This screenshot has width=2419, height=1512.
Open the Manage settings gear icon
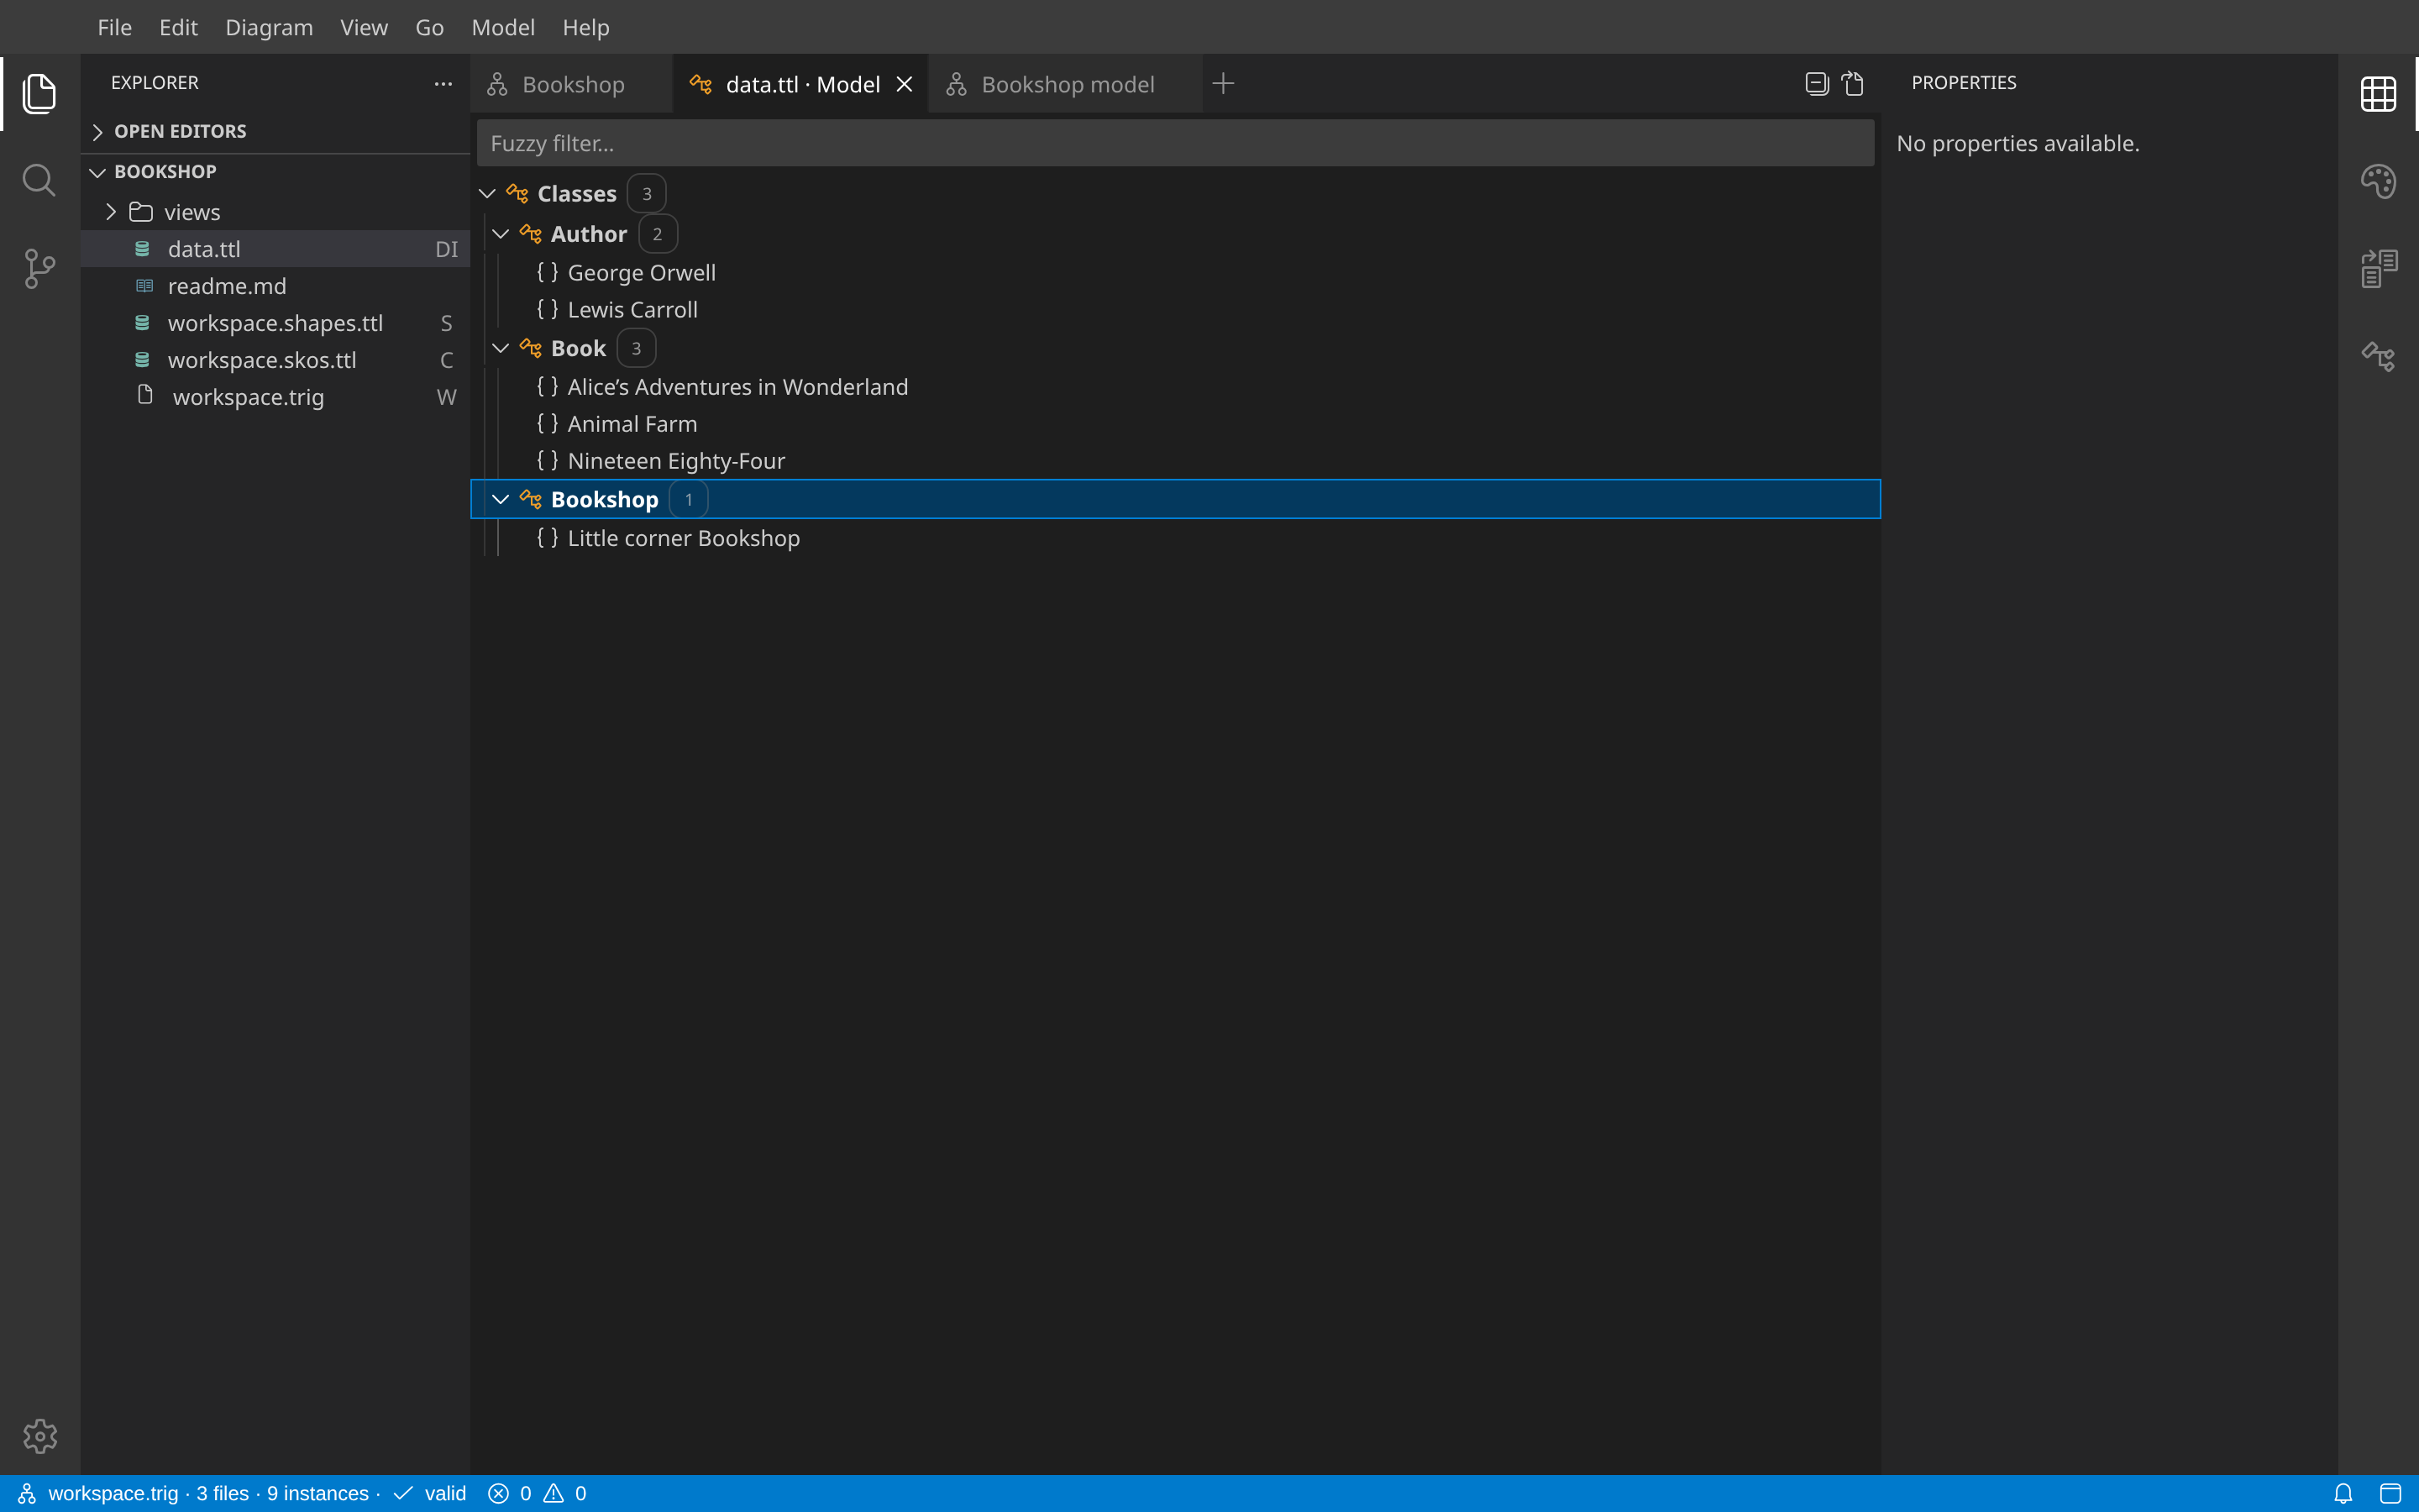(x=40, y=1436)
